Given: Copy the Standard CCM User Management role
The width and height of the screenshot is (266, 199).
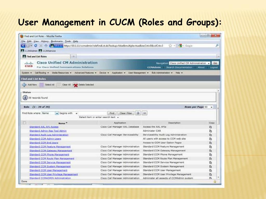Looking at the screenshot, I should point(210,170).
